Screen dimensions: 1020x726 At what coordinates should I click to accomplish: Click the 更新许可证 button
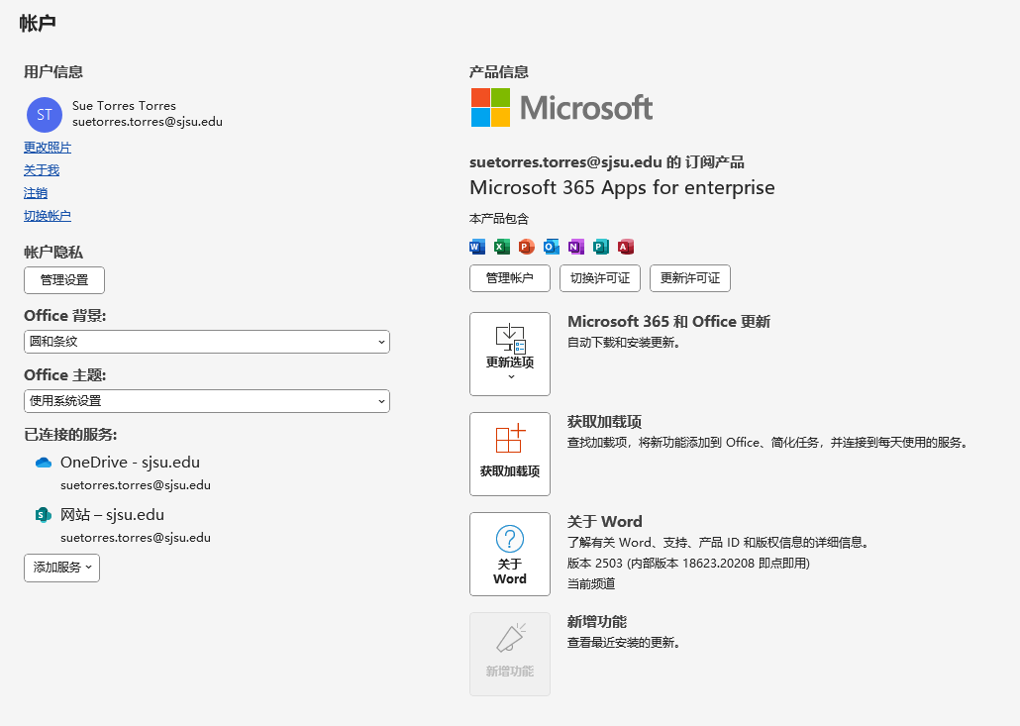pos(690,278)
